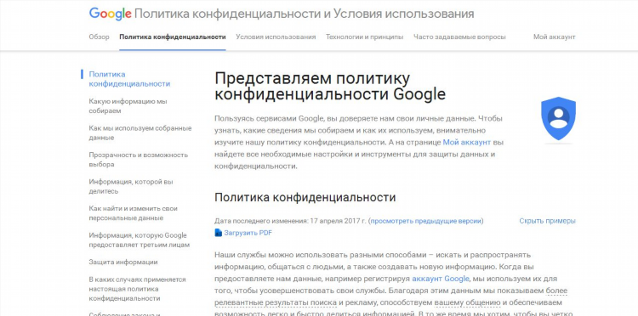Click heading Представляем политику конфиденциальности Google
638x316 pixels.
[330, 86]
